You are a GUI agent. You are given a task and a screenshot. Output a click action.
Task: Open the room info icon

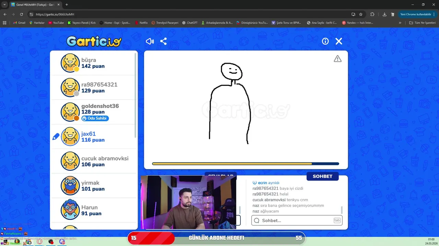[325, 41]
